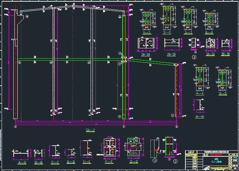The width and height of the screenshot is (239, 171).
Task: Click the 3--3 section label
Action: point(188,33)
